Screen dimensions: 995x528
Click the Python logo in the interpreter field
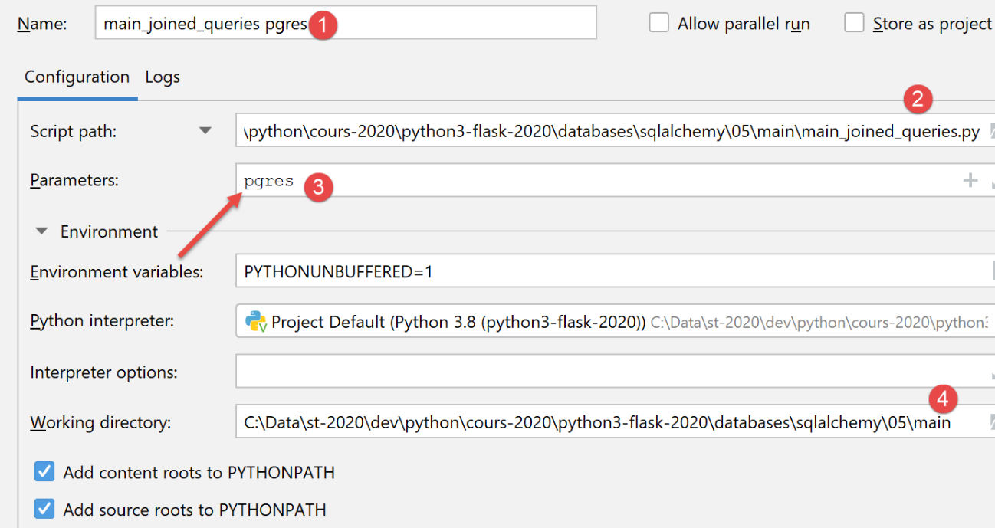tap(255, 321)
